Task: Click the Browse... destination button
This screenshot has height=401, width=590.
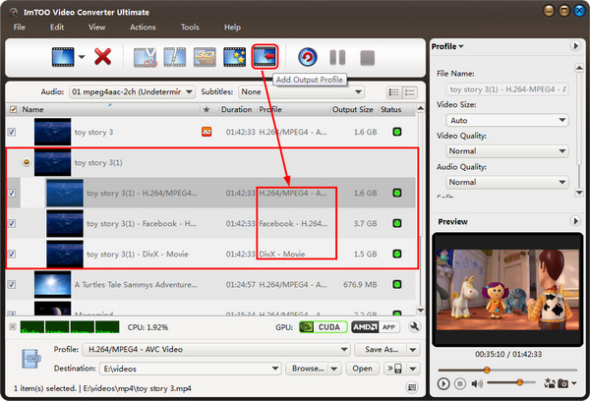Action: 307,369
